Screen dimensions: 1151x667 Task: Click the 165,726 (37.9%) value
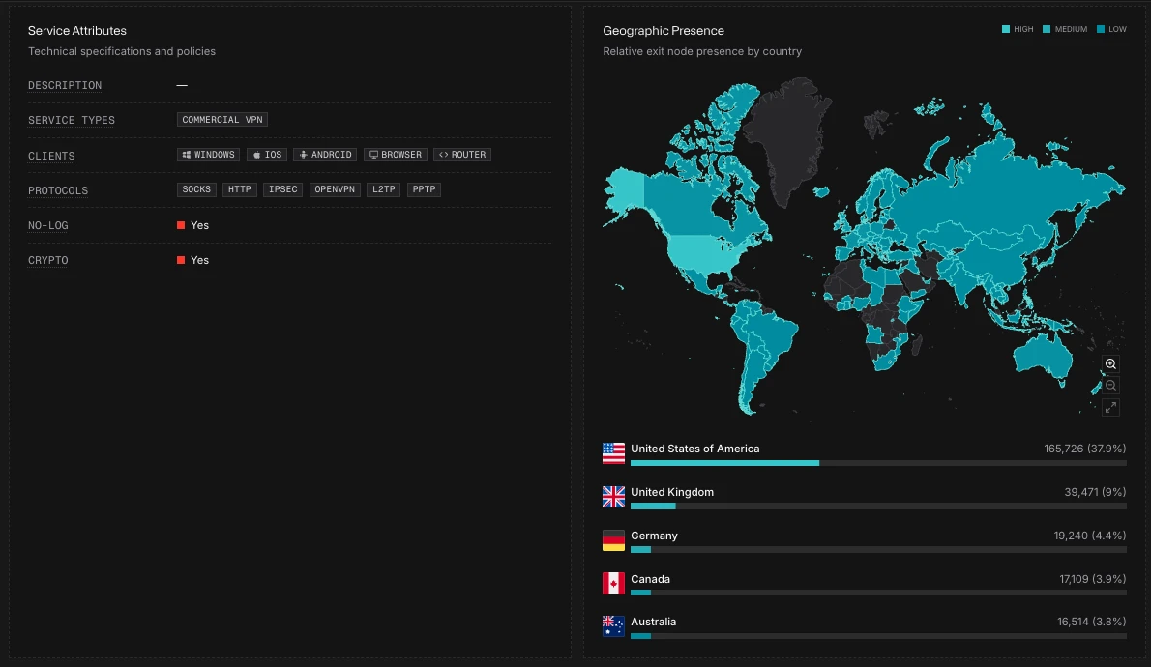(1085, 449)
